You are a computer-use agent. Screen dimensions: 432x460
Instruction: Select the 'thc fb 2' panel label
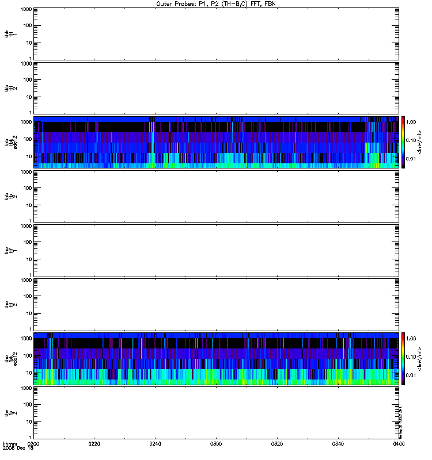pos(10,413)
